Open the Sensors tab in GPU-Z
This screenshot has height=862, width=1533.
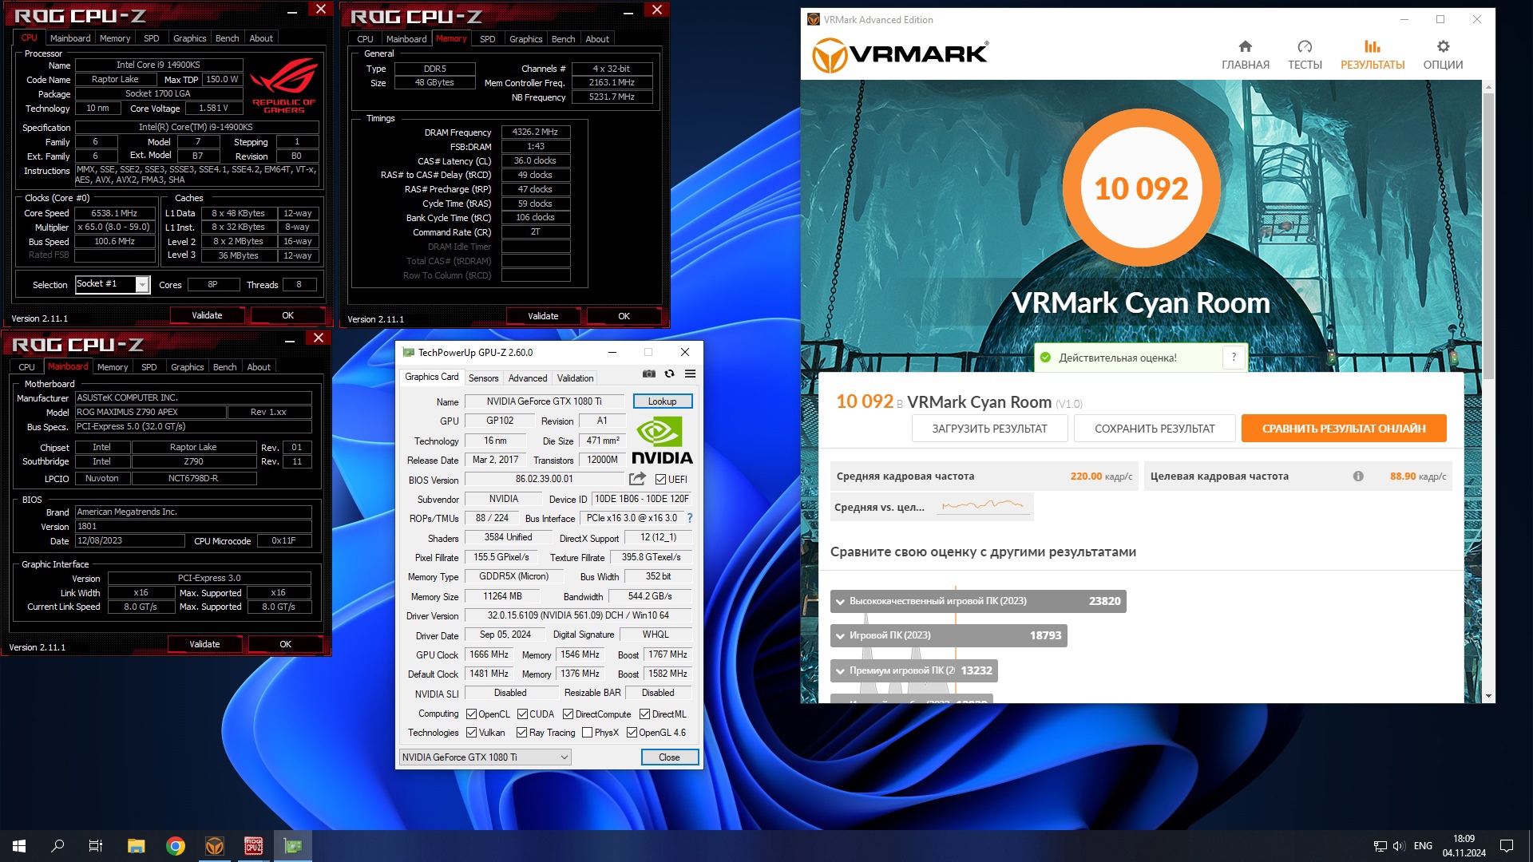(483, 378)
